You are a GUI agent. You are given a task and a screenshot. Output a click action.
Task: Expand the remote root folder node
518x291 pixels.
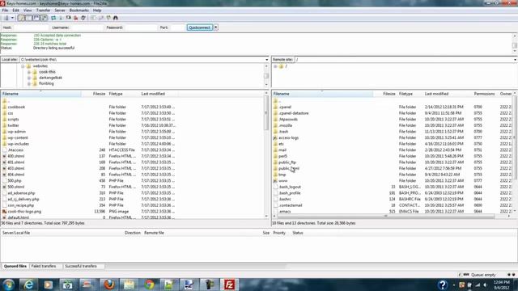[x=275, y=66]
